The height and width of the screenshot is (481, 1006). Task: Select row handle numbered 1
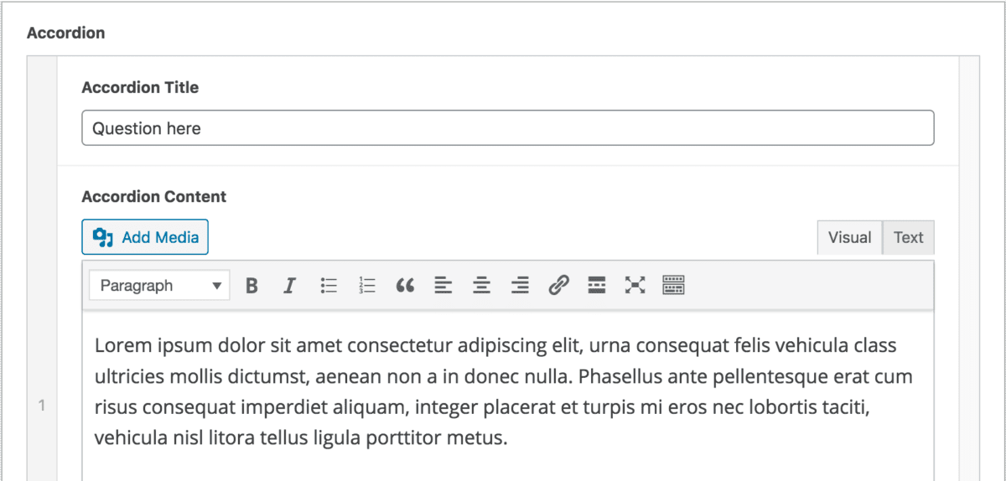coord(42,406)
